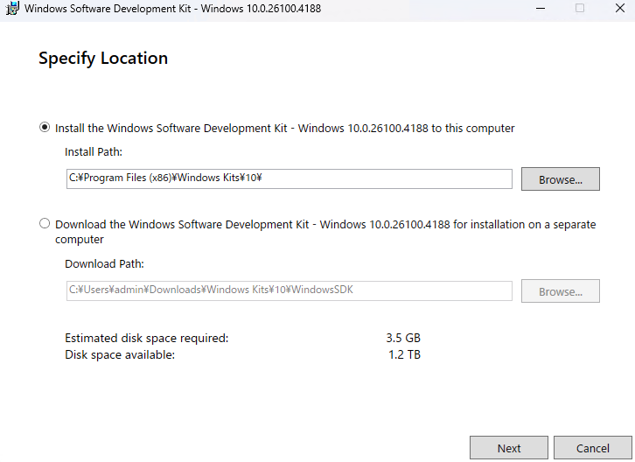Click 'Estimated disk space required:' text

[147, 338]
